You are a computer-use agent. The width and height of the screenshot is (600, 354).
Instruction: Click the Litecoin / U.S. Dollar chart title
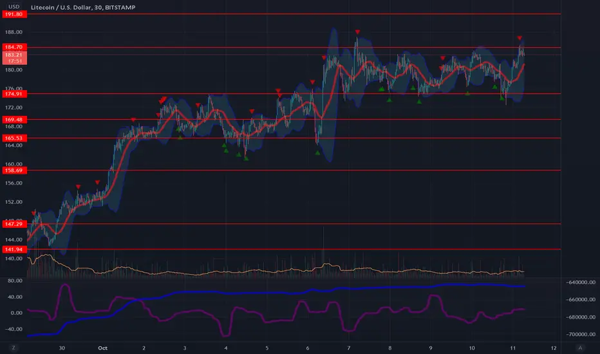tap(83, 7)
